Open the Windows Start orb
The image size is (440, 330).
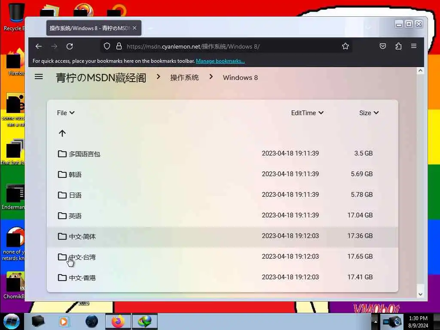point(11,321)
